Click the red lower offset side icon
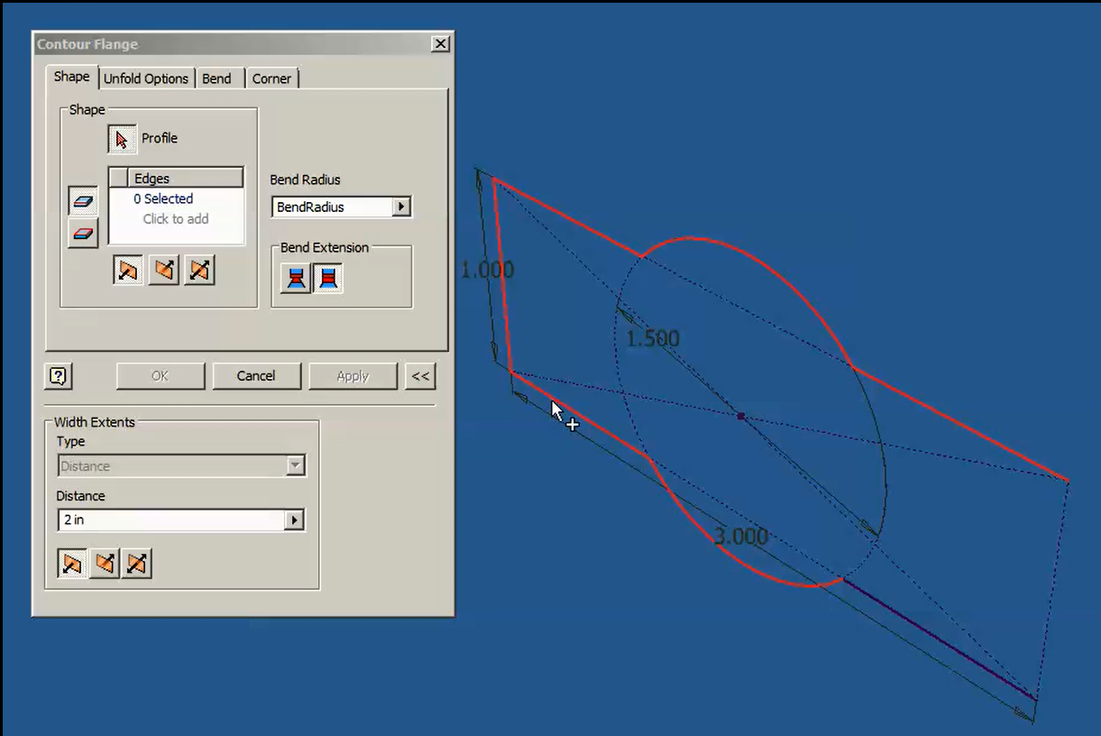The width and height of the screenshot is (1101, 736). coord(82,233)
